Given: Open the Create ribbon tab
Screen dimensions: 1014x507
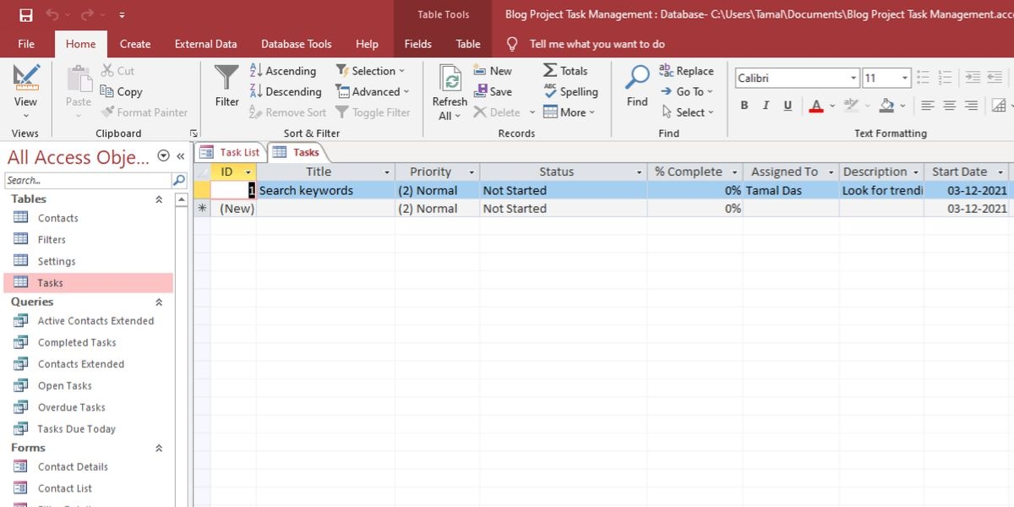Looking at the screenshot, I should pyautogui.click(x=134, y=43).
